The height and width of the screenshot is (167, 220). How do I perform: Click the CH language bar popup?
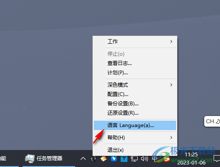click(x=212, y=122)
